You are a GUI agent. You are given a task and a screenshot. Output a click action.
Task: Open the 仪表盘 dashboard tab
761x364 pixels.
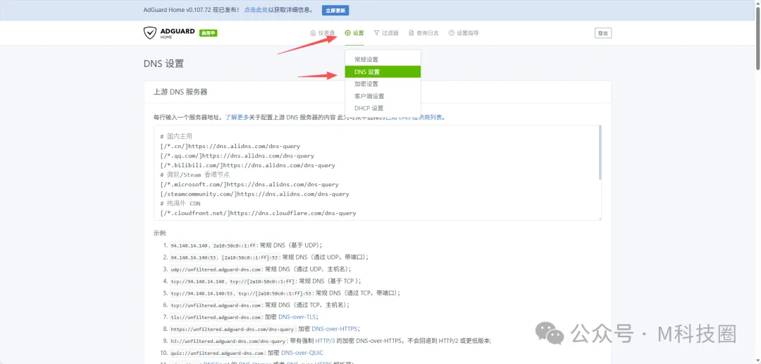[x=322, y=33]
